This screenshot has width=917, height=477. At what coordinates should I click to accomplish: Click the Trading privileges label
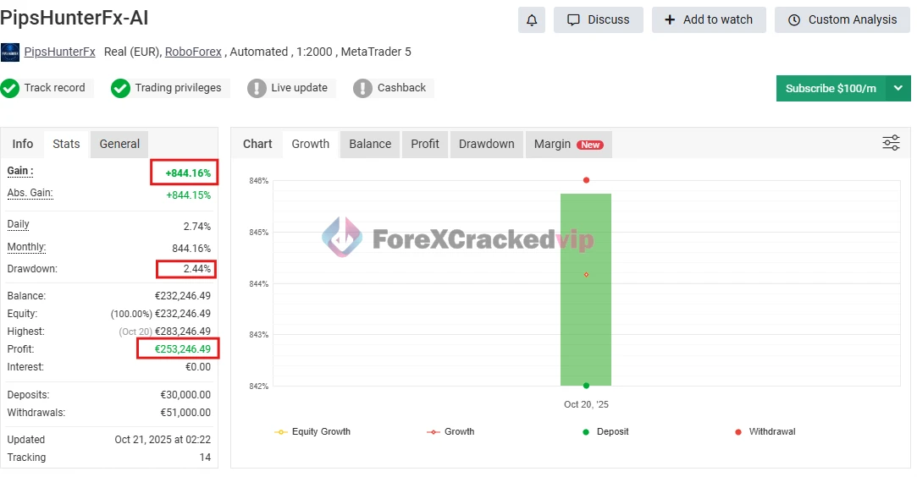pos(178,88)
